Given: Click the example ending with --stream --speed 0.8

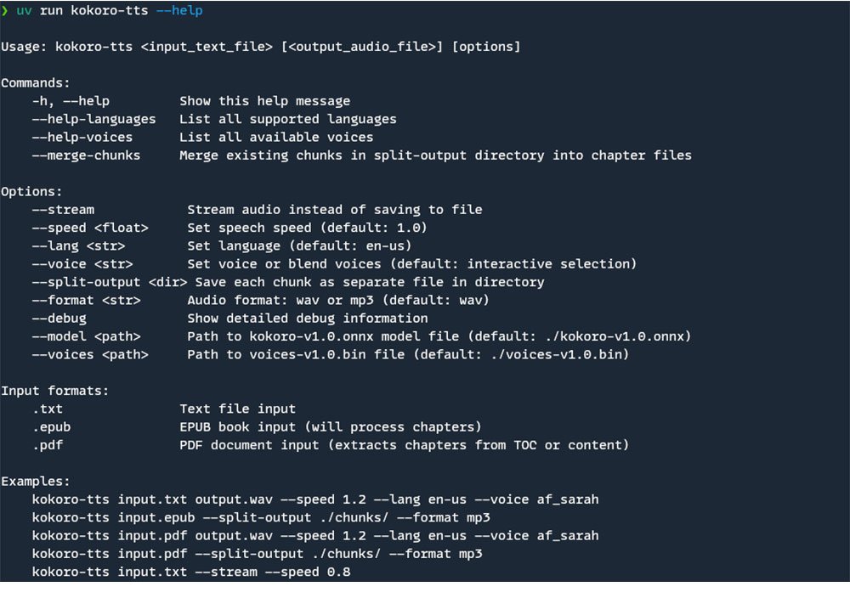Looking at the screenshot, I should tap(191, 572).
